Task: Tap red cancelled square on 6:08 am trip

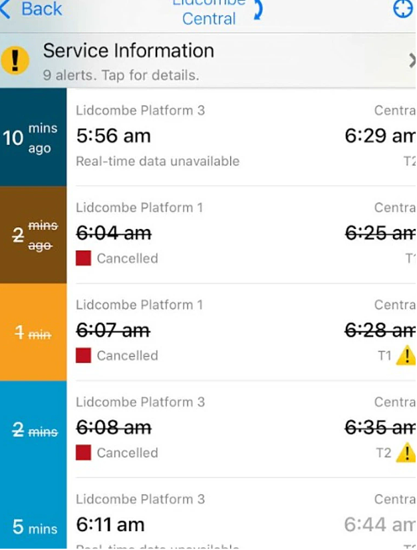Action: pyautogui.click(x=83, y=453)
